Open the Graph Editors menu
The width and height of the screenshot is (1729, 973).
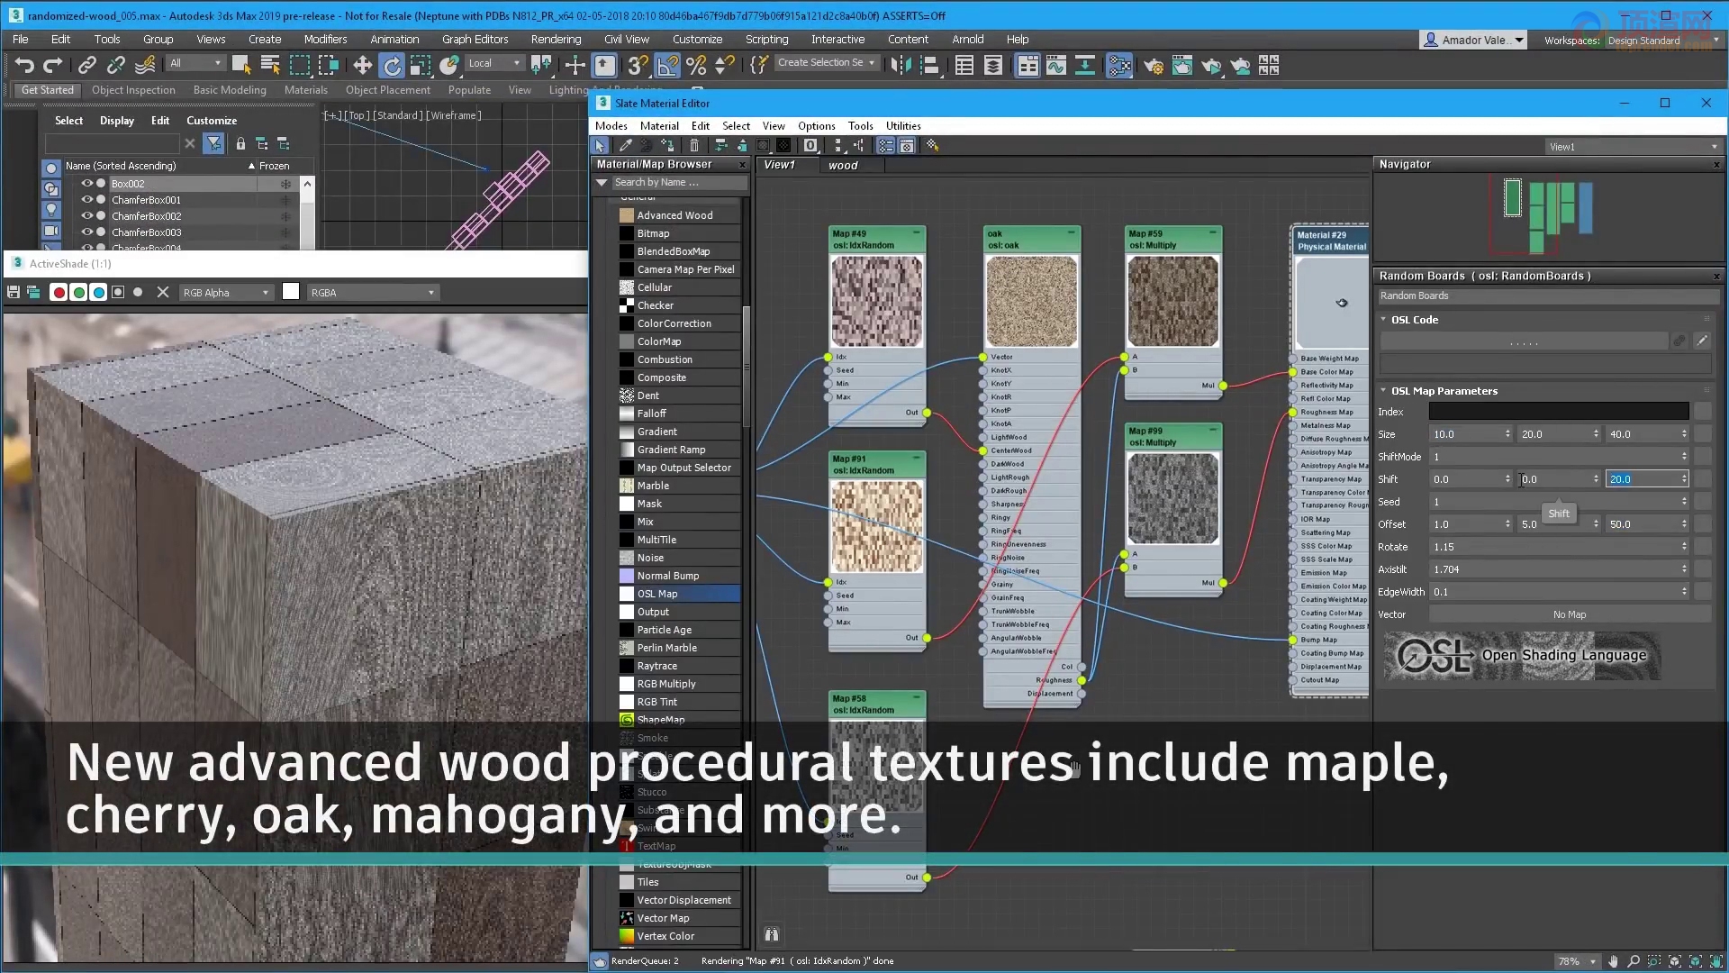pos(475,39)
